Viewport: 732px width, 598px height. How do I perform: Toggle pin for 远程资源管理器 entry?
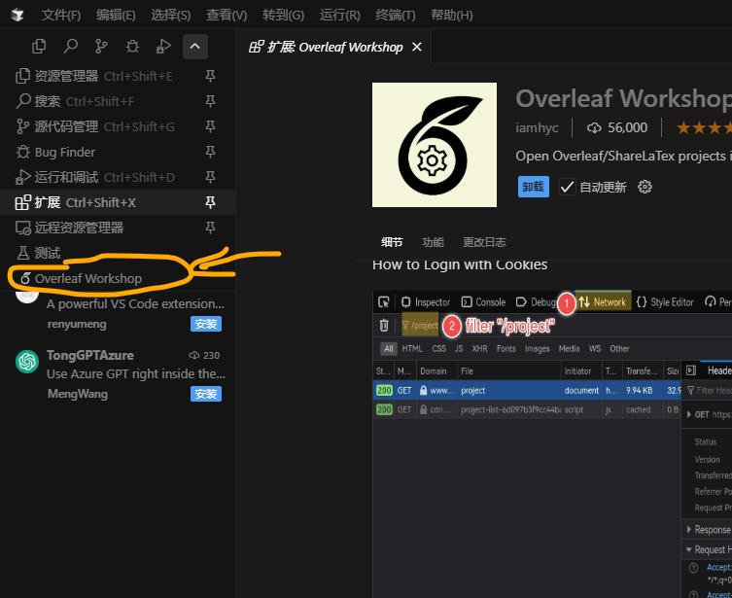pos(211,228)
